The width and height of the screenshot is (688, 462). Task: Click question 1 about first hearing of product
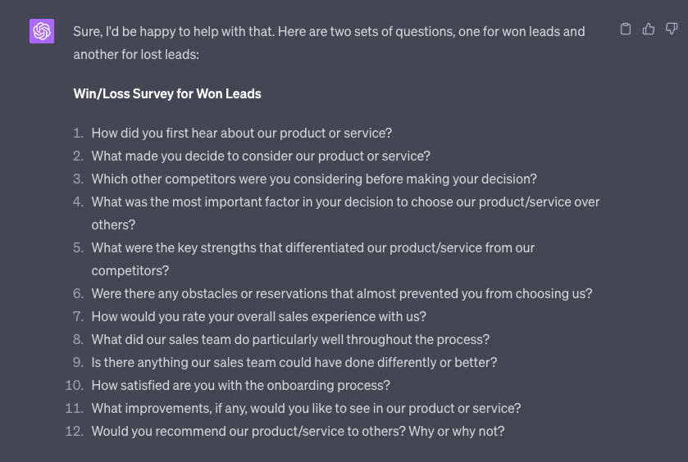pyautogui.click(x=242, y=133)
